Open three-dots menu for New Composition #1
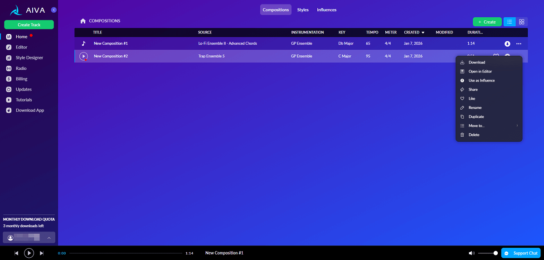The height and width of the screenshot is (260, 544). pyautogui.click(x=519, y=43)
